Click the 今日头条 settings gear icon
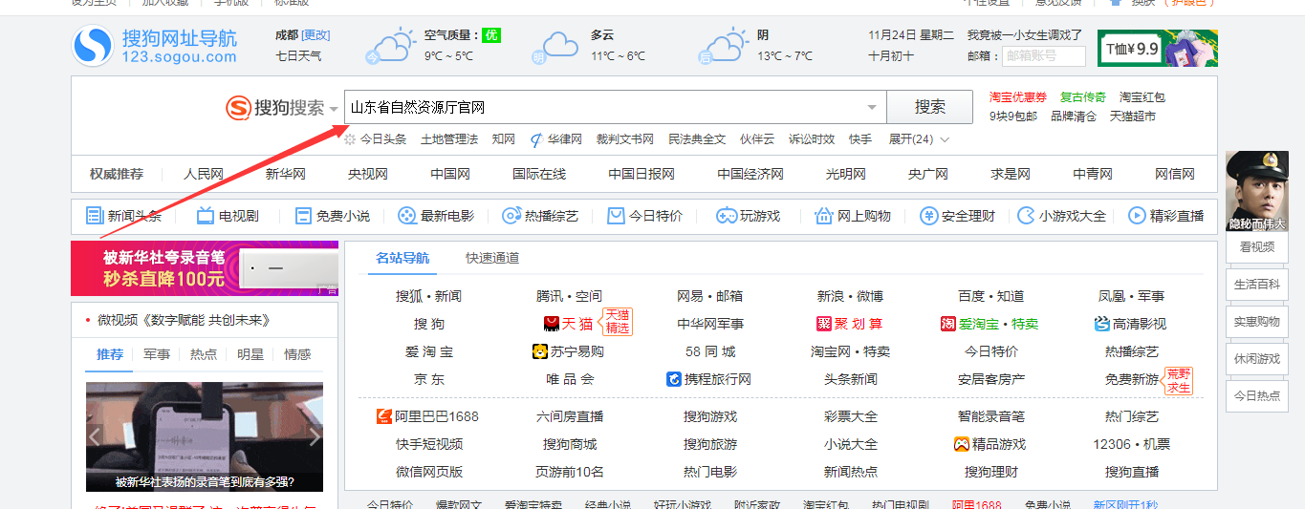 click(x=350, y=139)
